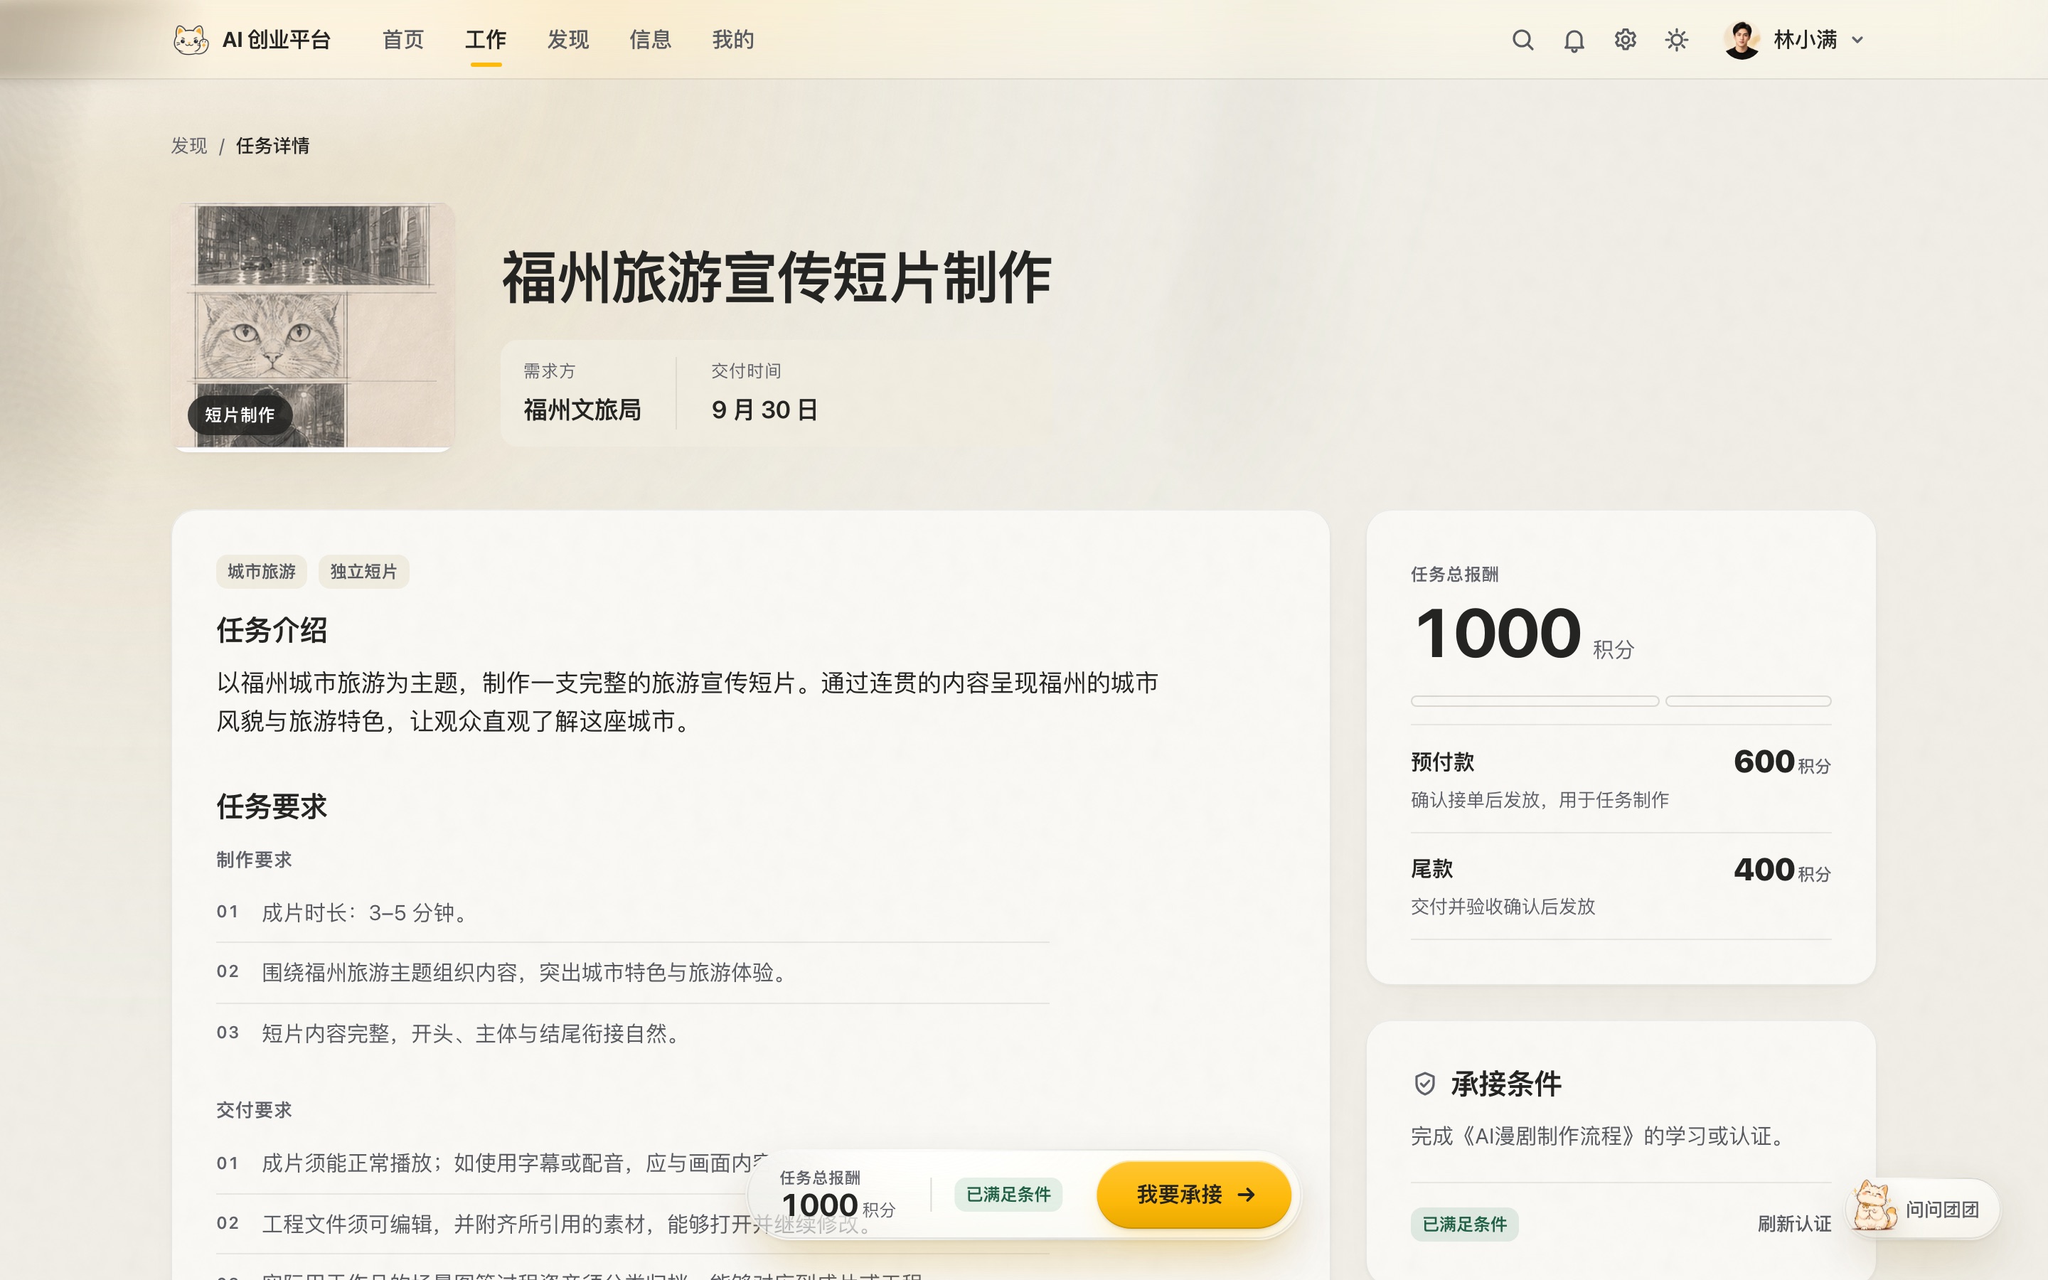This screenshot has height=1280, width=2048.
Task: Click shield icon beside 承接条件
Action: (x=1425, y=1084)
